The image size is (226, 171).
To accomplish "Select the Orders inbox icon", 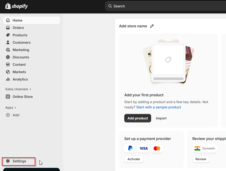I will [8, 28].
